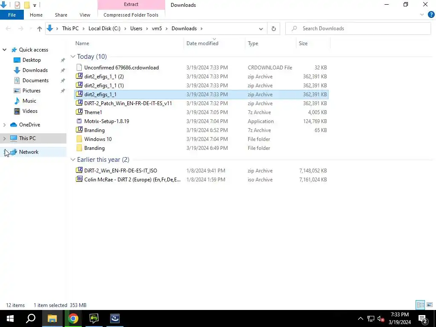Select the Branding file folder icon
Screen dimensions: 436x327
[x=79, y=148]
